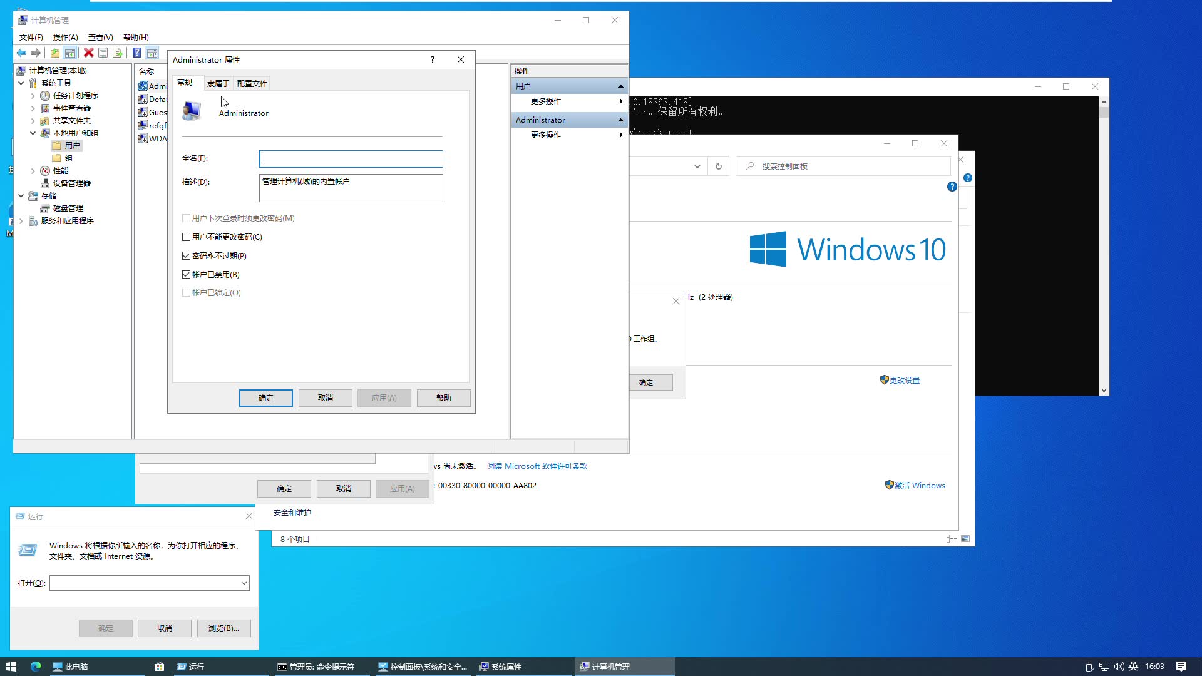Image resolution: width=1202 pixels, height=676 pixels.
Task: Switch to the 隶属于 tab
Action: click(x=218, y=83)
